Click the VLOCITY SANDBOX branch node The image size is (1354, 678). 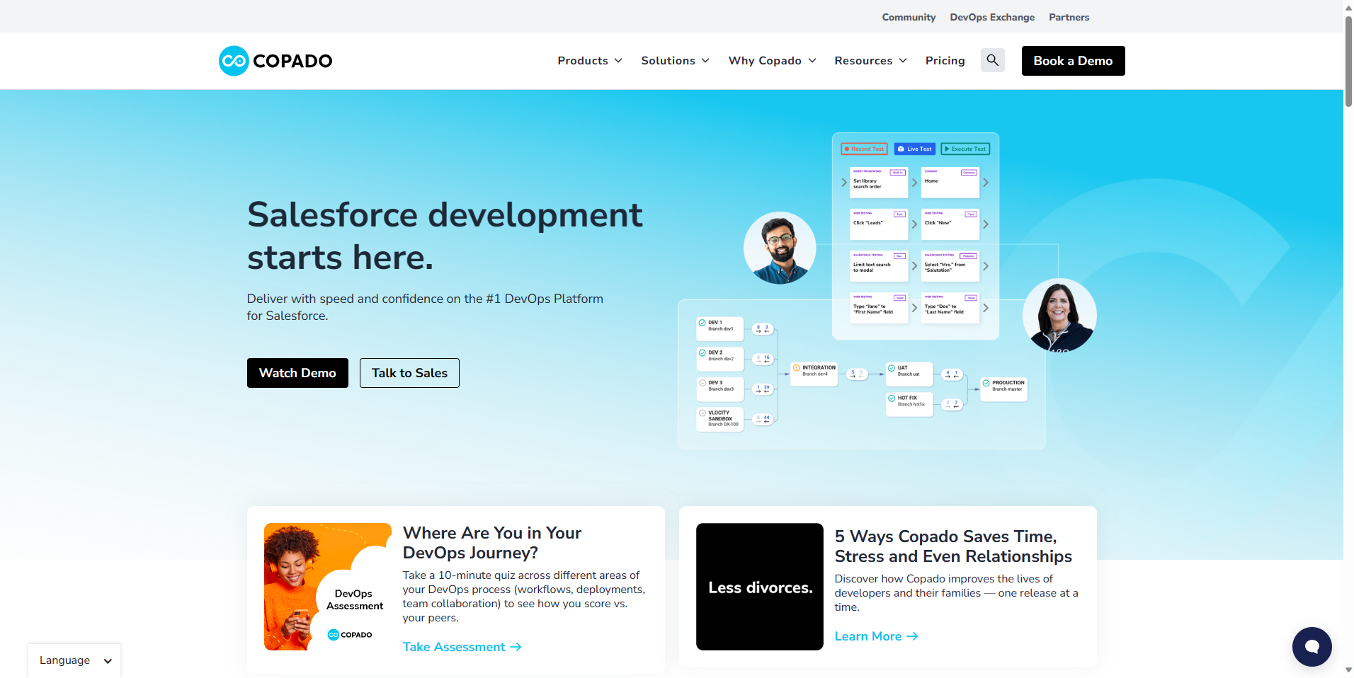coord(720,419)
